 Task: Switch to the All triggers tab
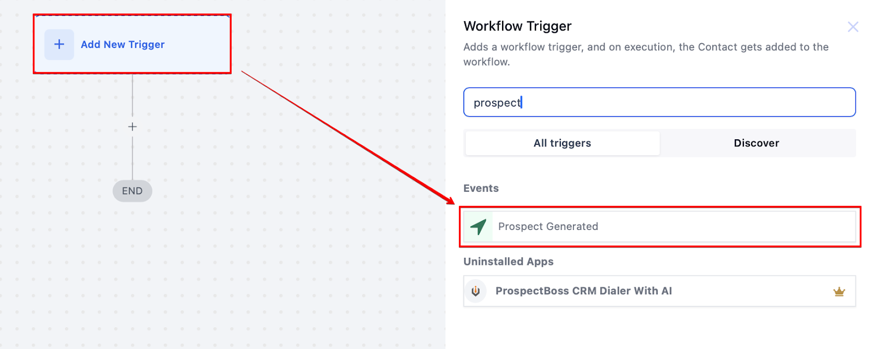[562, 143]
